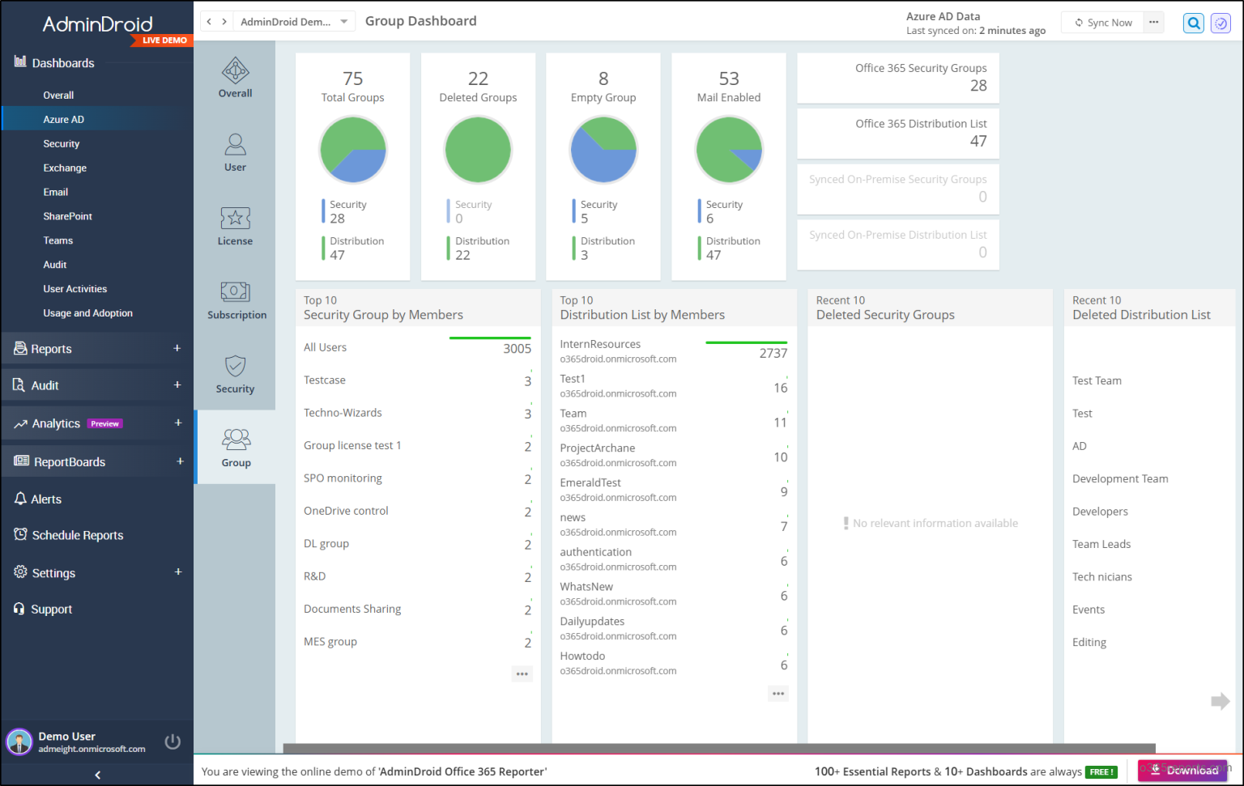Click the Download button
The image size is (1244, 786).
(1182, 771)
